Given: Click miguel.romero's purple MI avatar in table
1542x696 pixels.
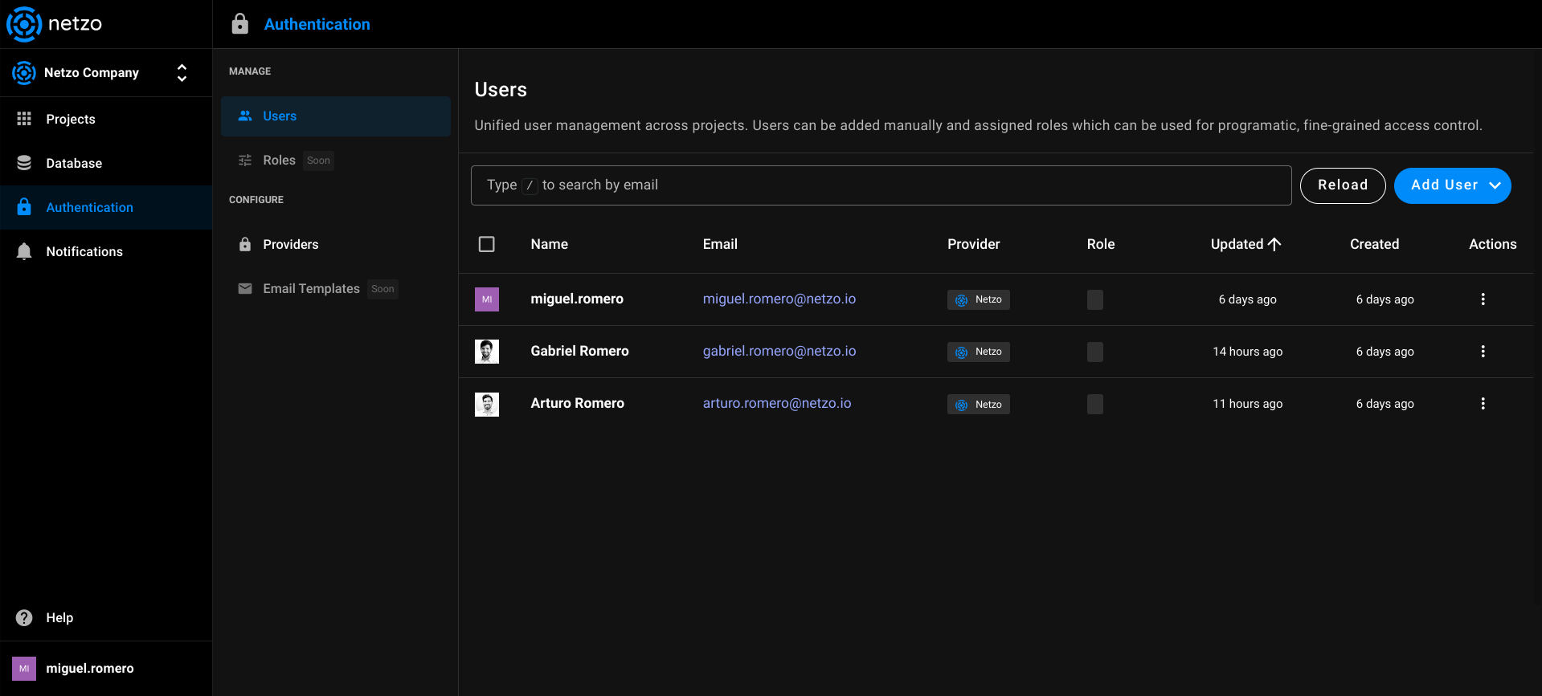Looking at the screenshot, I should (x=487, y=299).
